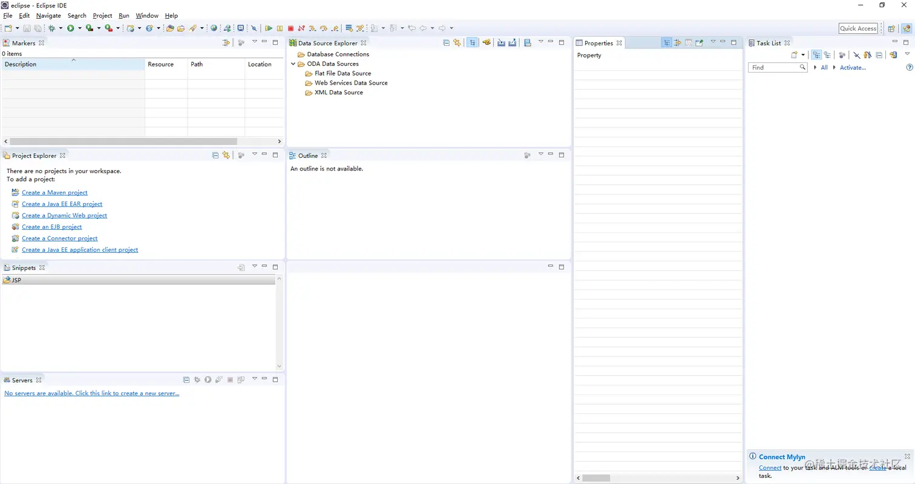Start the server using Servers play icon

click(208, 380)
